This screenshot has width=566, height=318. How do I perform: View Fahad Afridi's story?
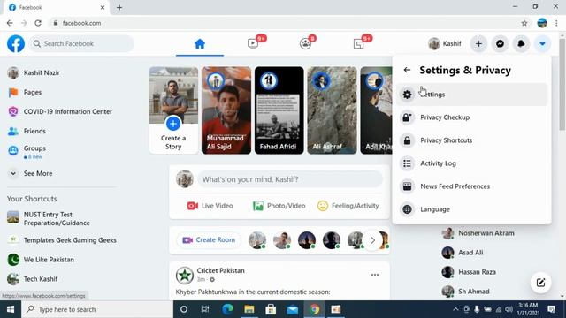tap(279, 110)
